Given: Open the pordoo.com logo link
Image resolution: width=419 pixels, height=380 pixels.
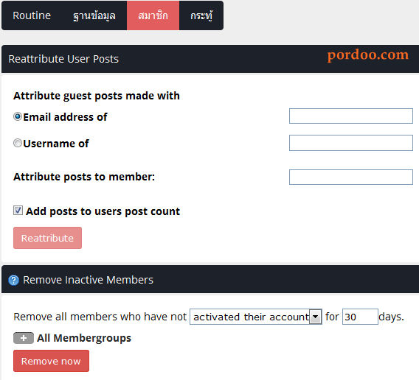Looking at the screenshot, I should pyautogui.click(x=368, y=55).
